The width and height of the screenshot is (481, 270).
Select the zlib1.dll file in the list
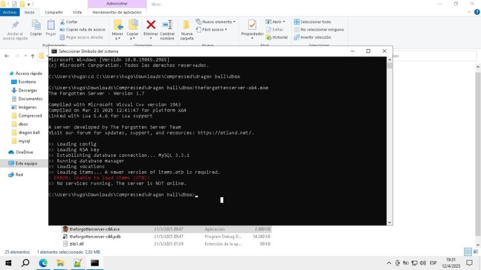[77, 244]
